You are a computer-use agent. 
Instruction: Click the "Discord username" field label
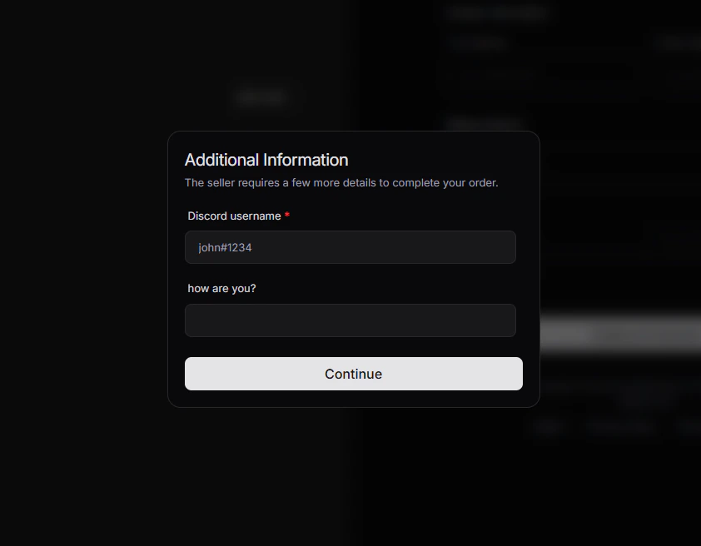click(x=234, y=216)
